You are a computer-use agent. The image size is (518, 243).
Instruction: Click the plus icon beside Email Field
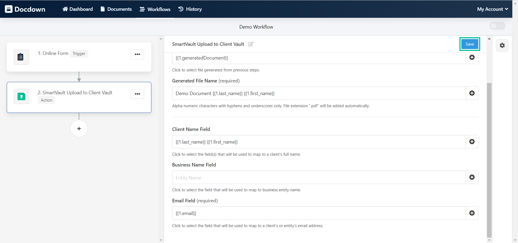(x=472, y=213)
